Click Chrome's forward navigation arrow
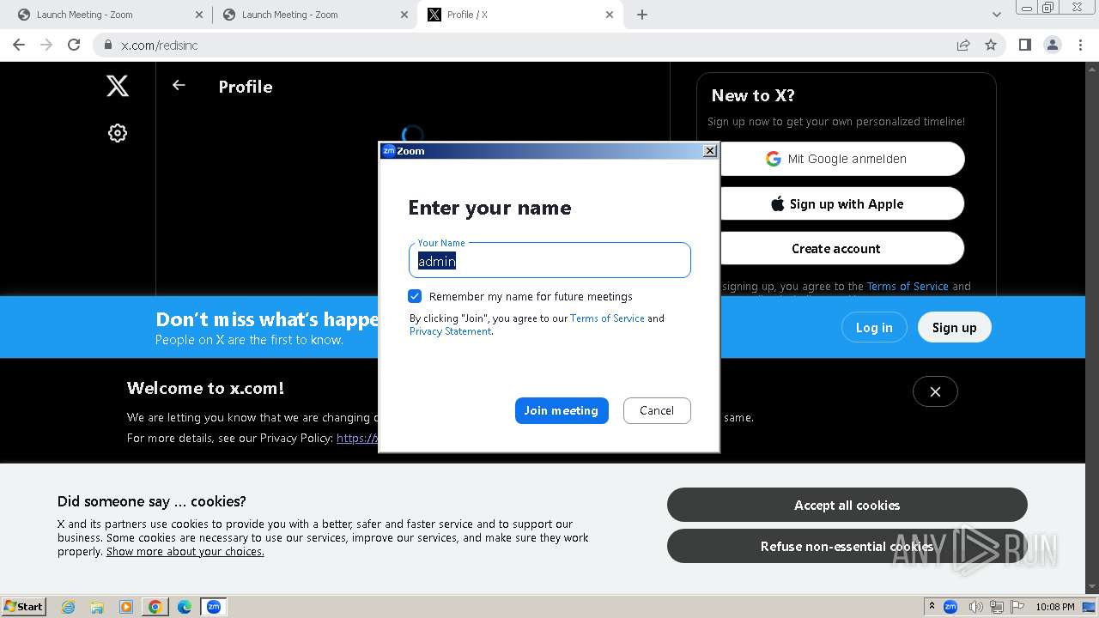 click(x=46, y=45)
